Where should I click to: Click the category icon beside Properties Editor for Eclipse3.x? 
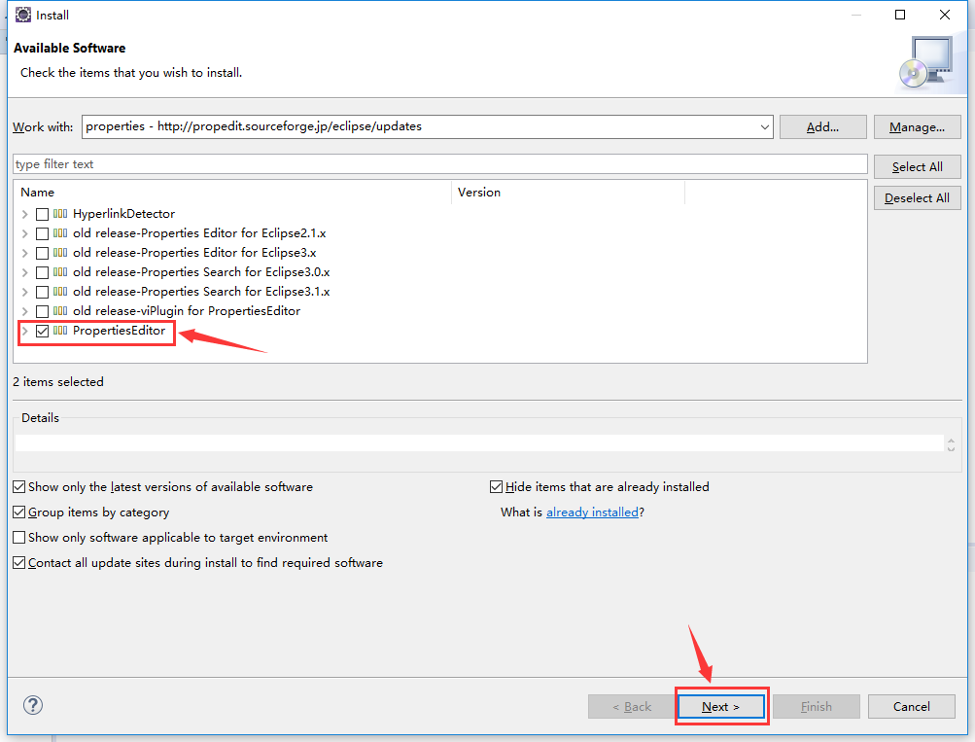point(60,253)
